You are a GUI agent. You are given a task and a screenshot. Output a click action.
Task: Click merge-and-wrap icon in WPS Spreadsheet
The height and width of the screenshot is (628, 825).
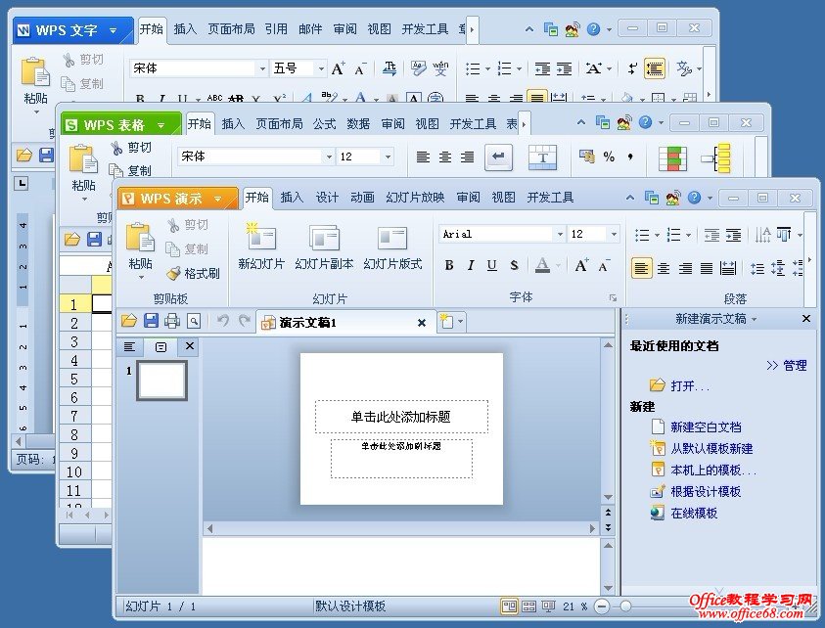498,157
